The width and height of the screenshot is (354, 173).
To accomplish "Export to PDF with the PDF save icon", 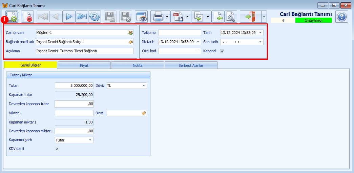I will 178,17.
